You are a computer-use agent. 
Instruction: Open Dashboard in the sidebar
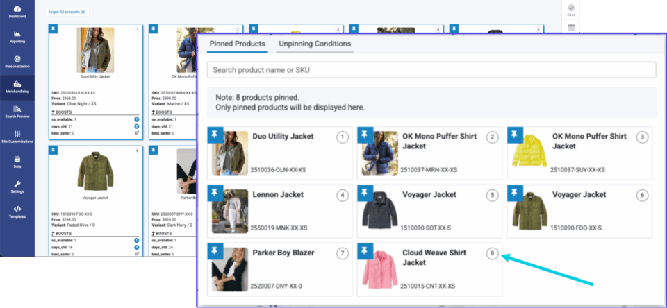tap(17, 10)
